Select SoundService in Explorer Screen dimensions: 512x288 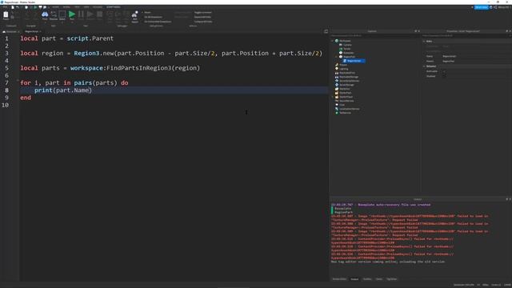(x=346, y=101)
